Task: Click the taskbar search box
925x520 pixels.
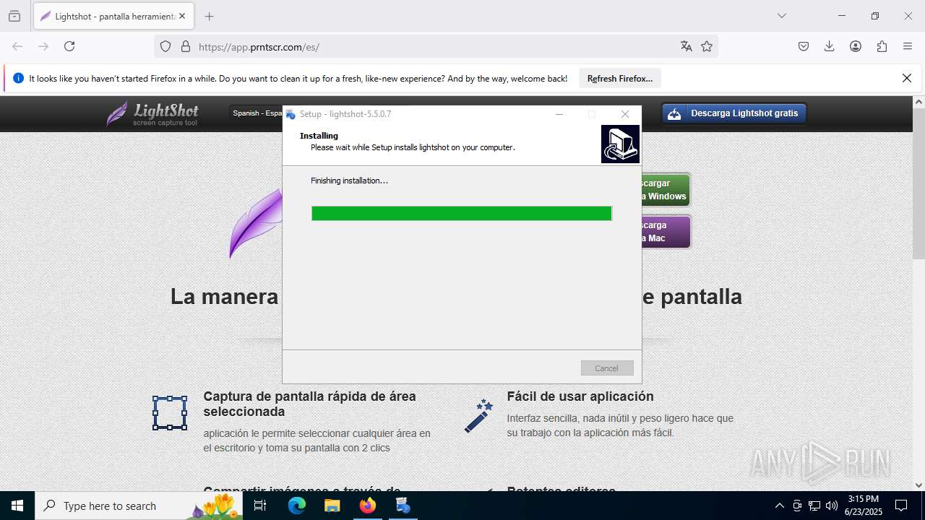Action: pyautogui.click(x=139, y=506)
